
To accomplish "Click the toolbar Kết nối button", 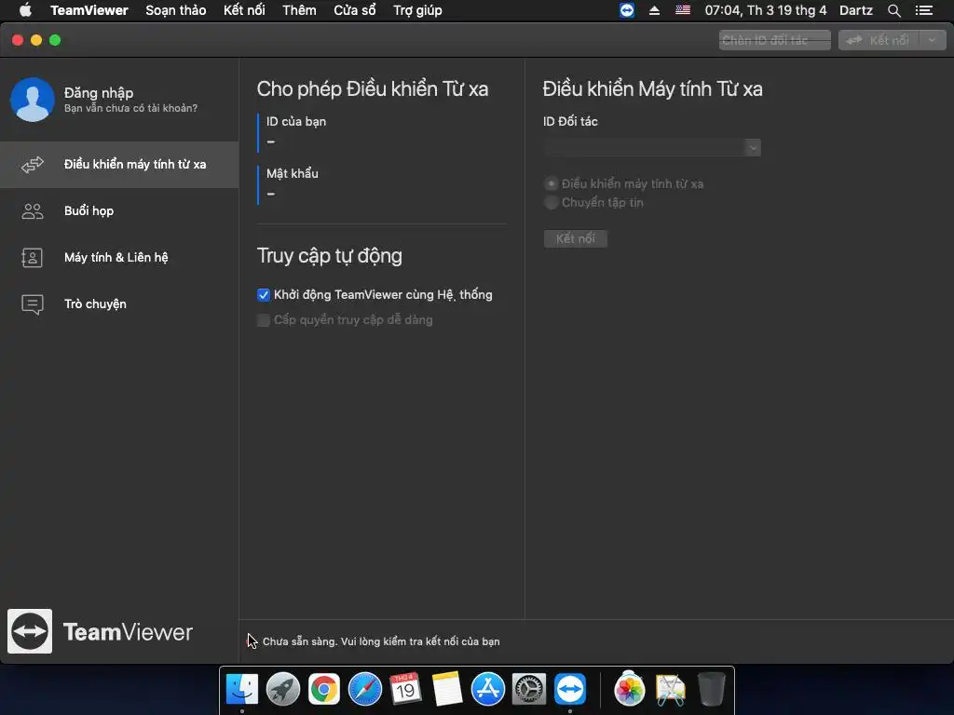I will coord(879,40).
